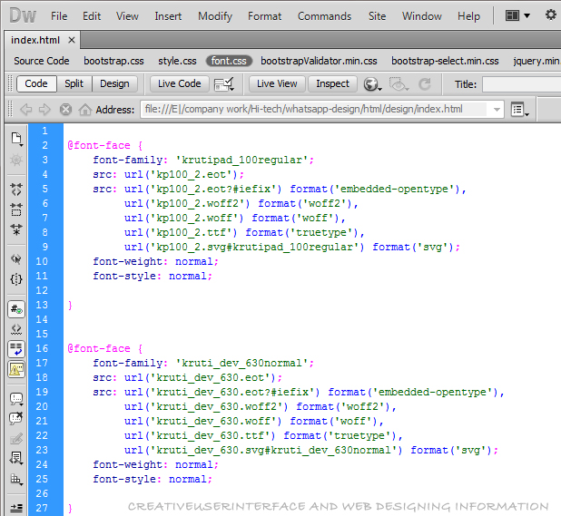Switch to Split view

coord(74,83)
